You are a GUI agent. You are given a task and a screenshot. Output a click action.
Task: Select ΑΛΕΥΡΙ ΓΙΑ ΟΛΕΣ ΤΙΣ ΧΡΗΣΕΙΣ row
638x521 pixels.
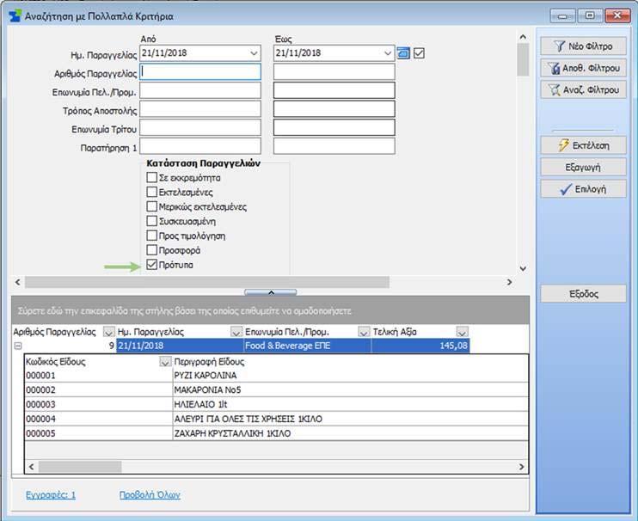point(276,419)
